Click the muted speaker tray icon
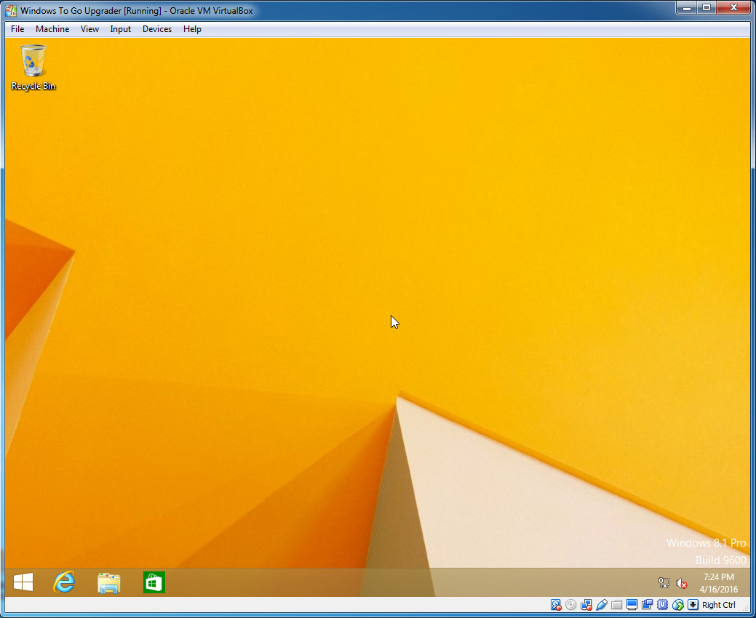 coord(681,583)
